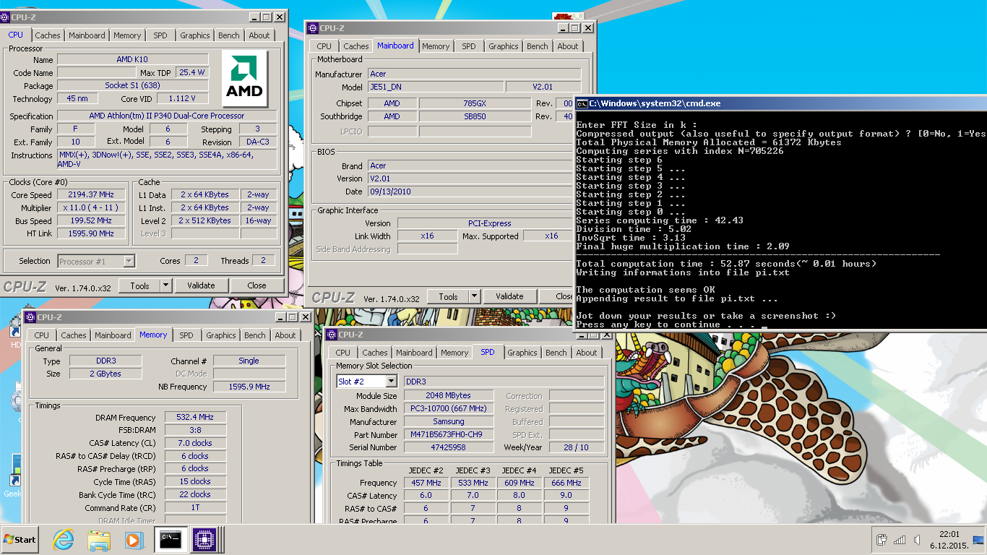Click the cmd.exe window title bar icon

[582, 103]
